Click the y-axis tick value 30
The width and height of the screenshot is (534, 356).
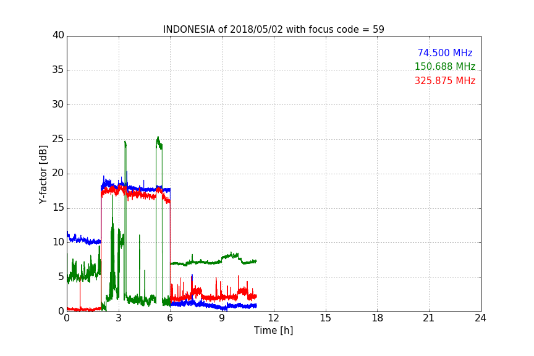[x=58, y=104]
